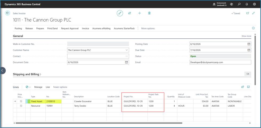Image resolution: width=261 pixels, height=128 pixels.
Task: Open the Due Date calendar picker
Action: (249, 50)
